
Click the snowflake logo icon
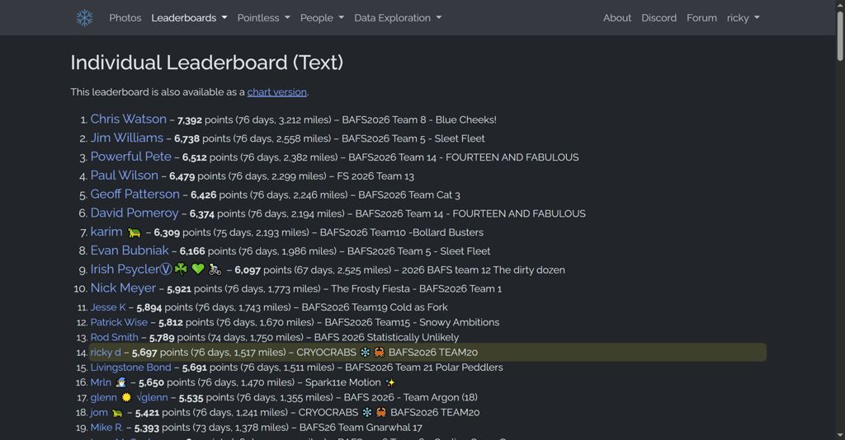pos(84,18)
